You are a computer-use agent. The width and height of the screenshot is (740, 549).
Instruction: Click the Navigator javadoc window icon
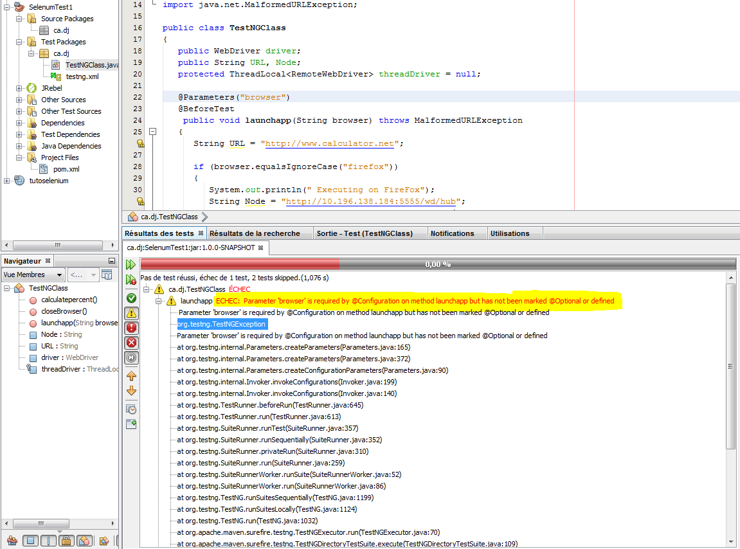107,275
